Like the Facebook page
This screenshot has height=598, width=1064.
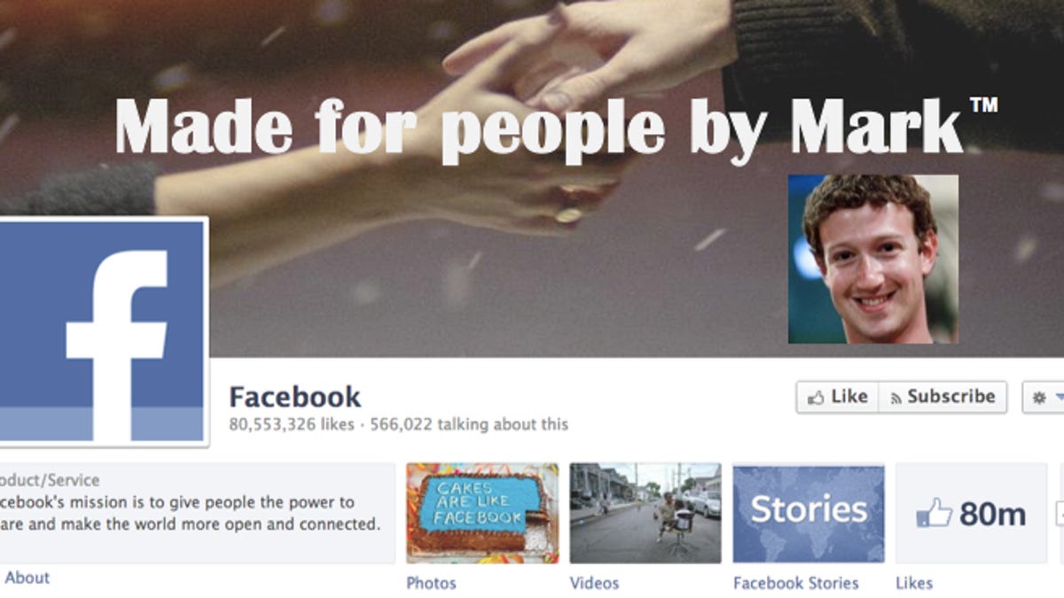(837, 397)
